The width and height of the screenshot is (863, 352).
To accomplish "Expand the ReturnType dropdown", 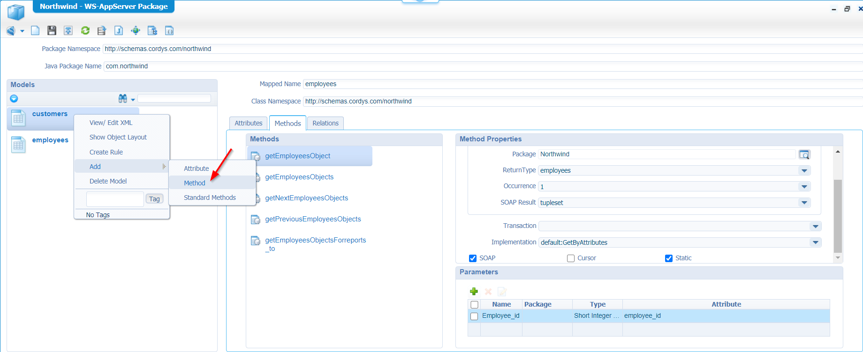I will (x=804, y=171).
